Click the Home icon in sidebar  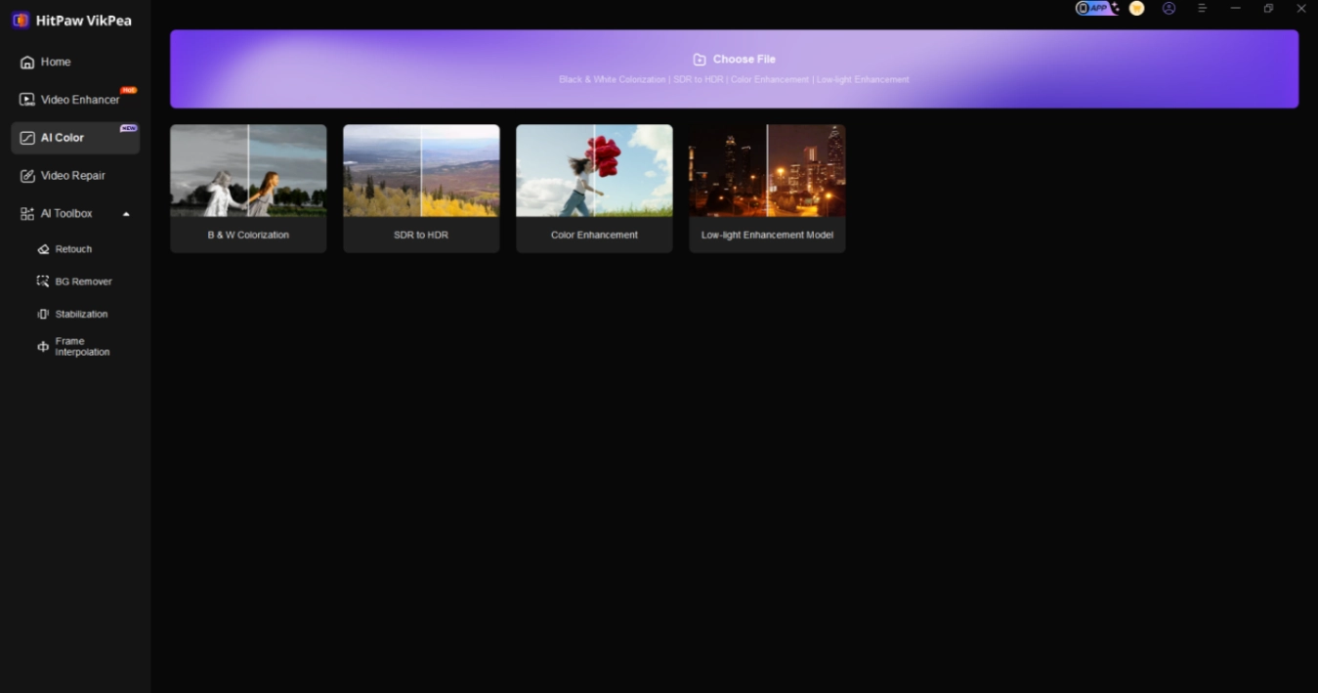(27, 63)
